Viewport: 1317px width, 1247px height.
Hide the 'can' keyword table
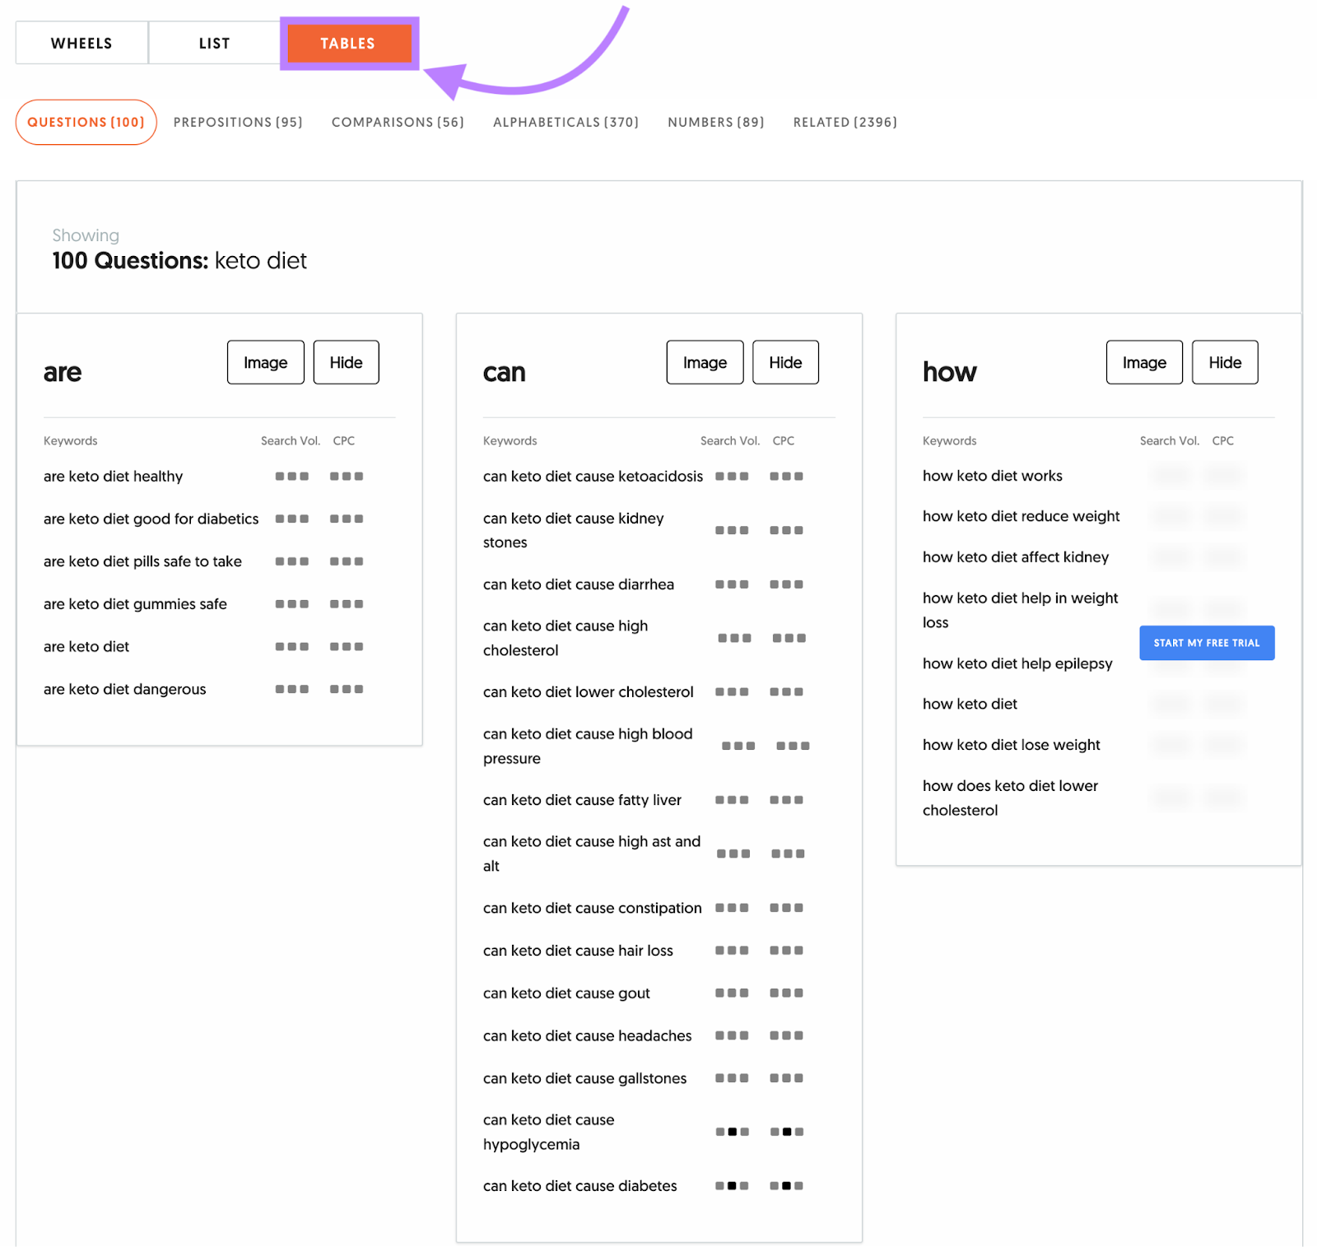click(x=786, y=362)
